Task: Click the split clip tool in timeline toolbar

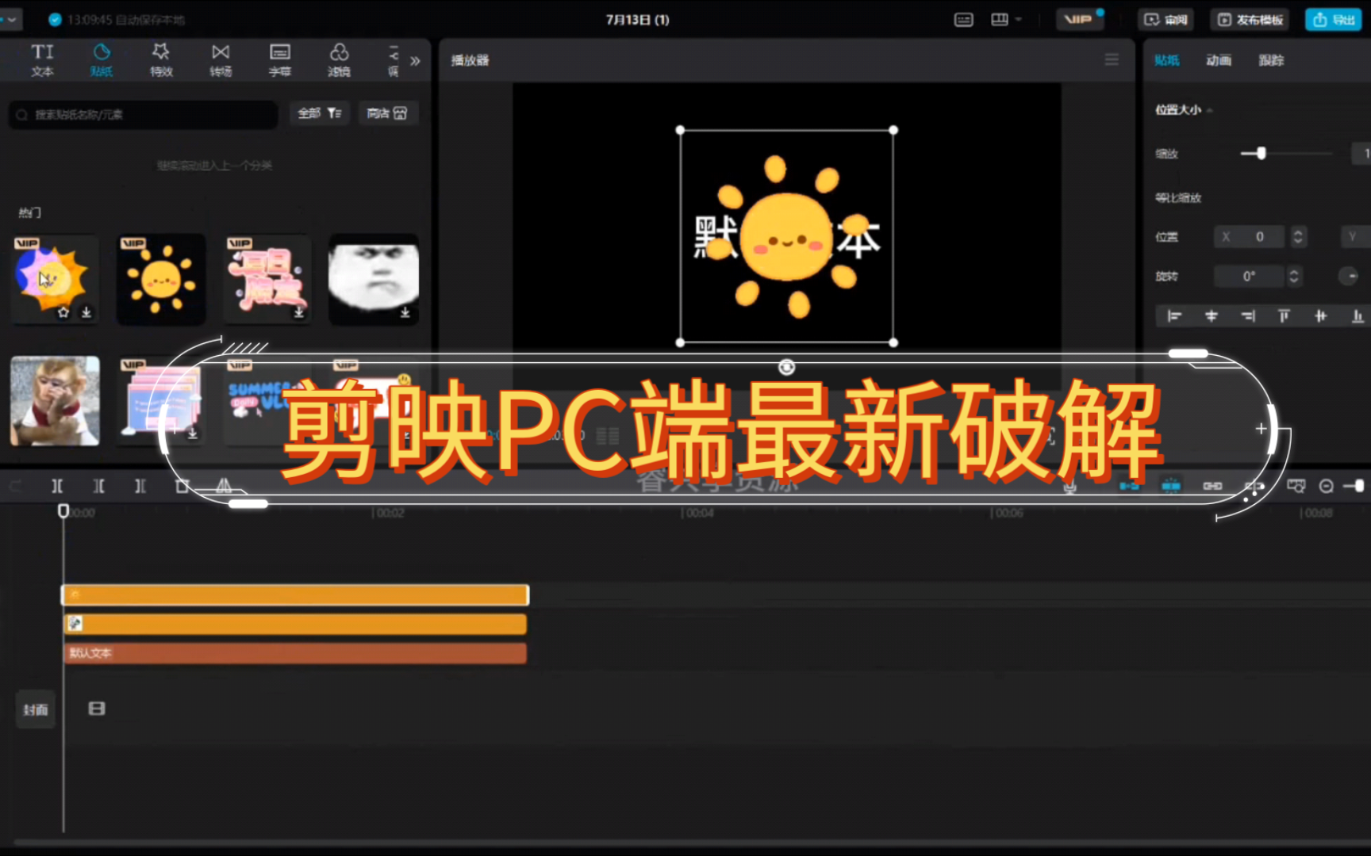Action: [57, 486]
